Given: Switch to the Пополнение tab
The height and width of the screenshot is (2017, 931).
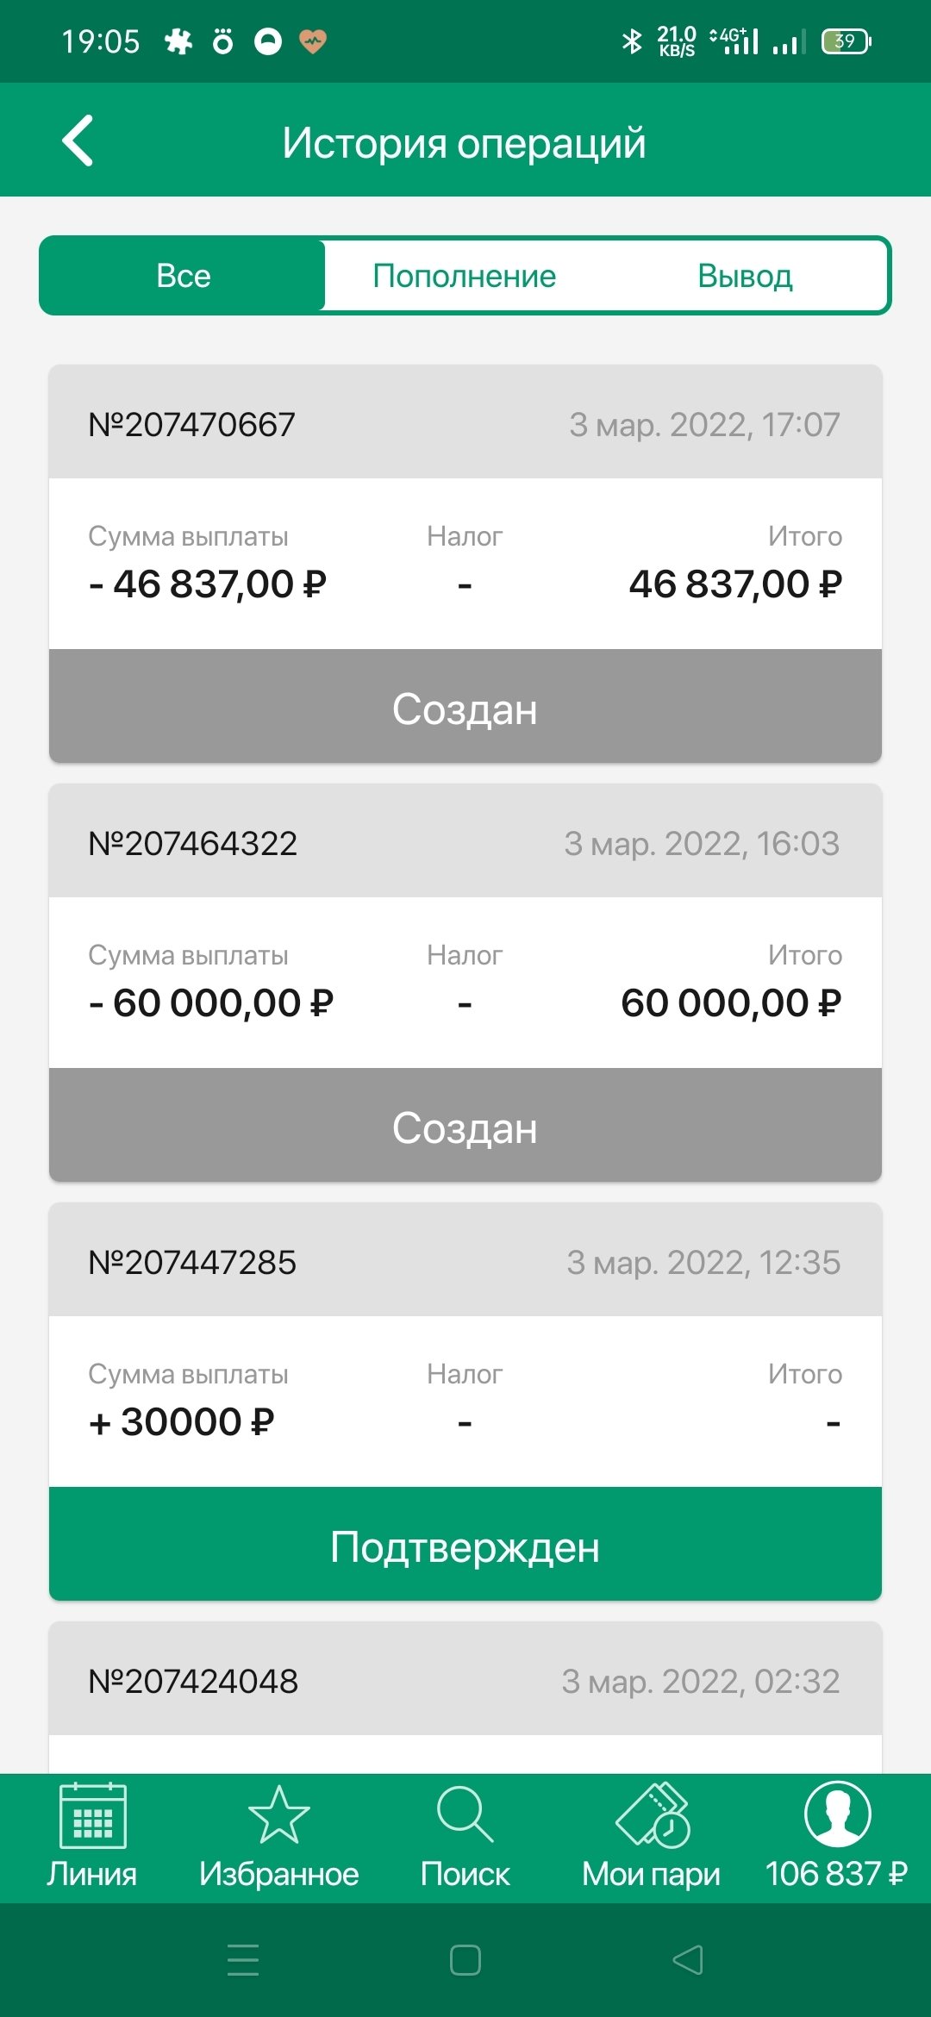Looking at the screenshot, I should pyautogui.click(x=465, y=276).
